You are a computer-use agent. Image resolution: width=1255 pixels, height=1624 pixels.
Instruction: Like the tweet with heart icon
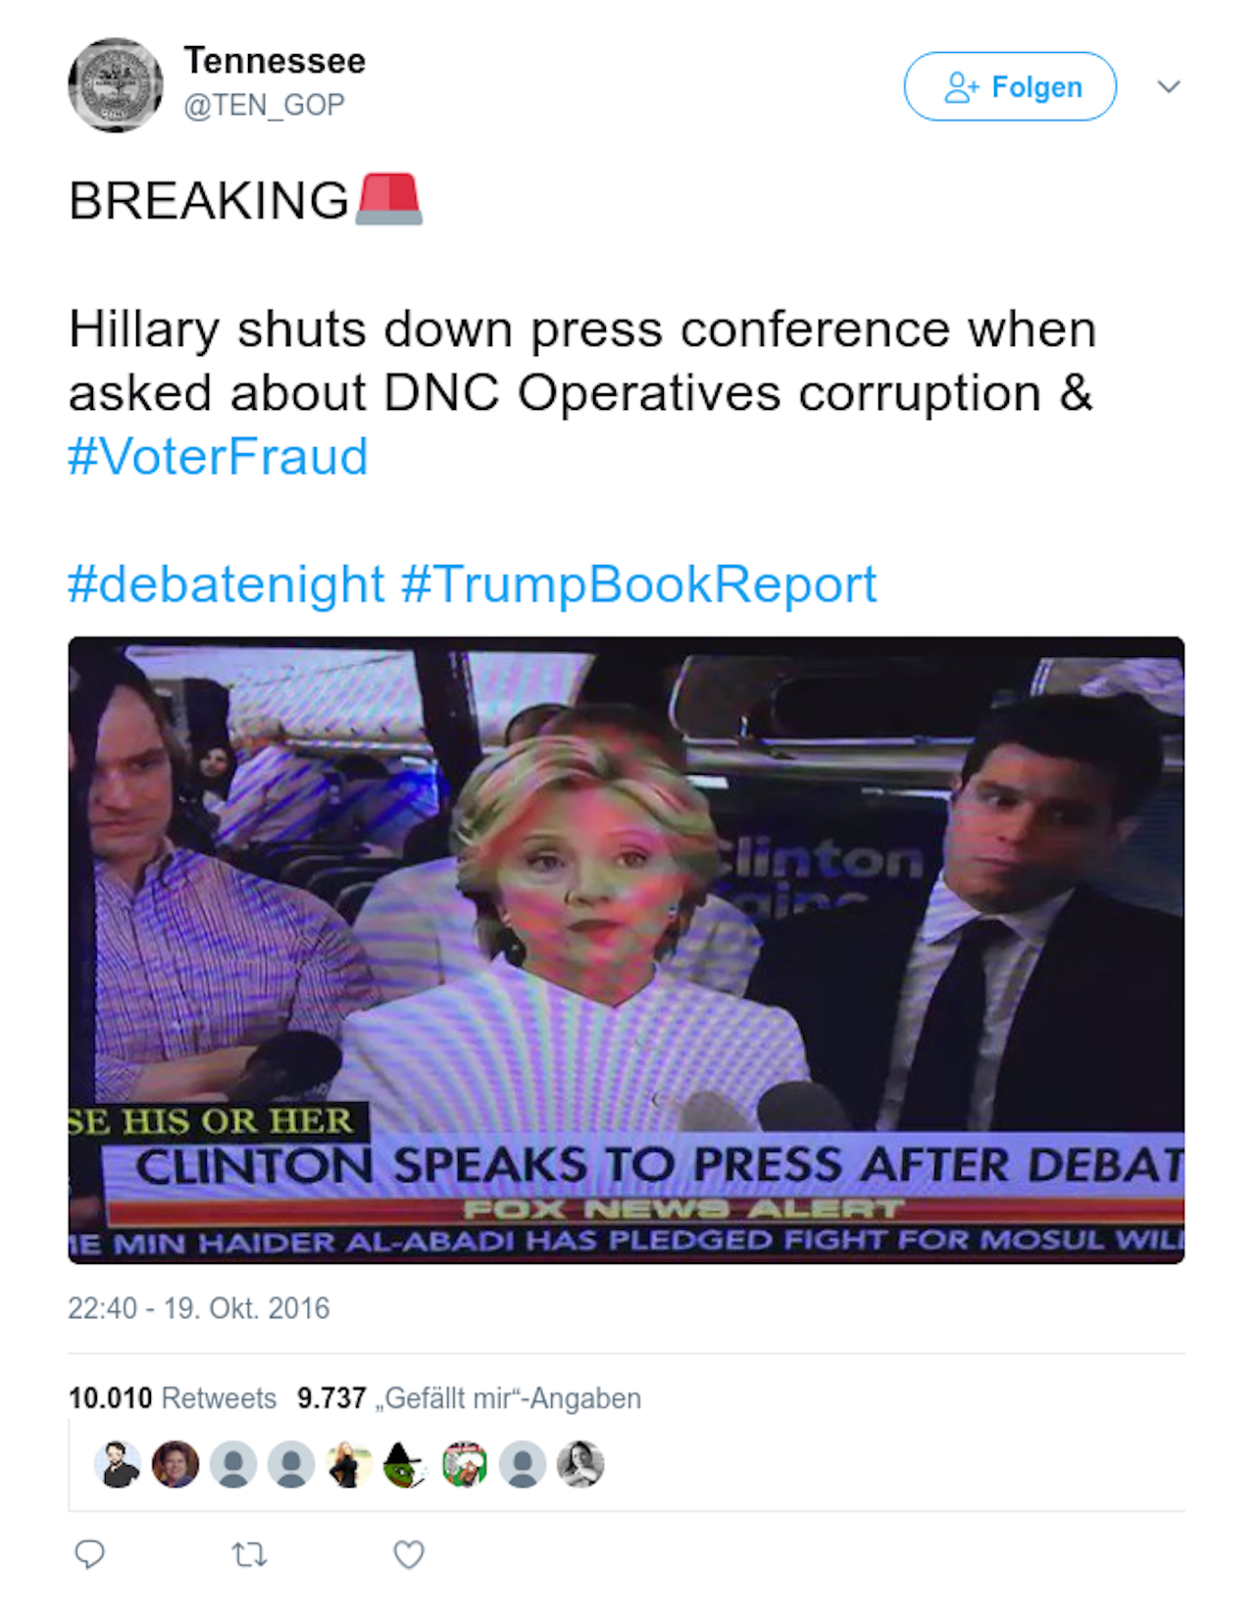click(409, 1553)
